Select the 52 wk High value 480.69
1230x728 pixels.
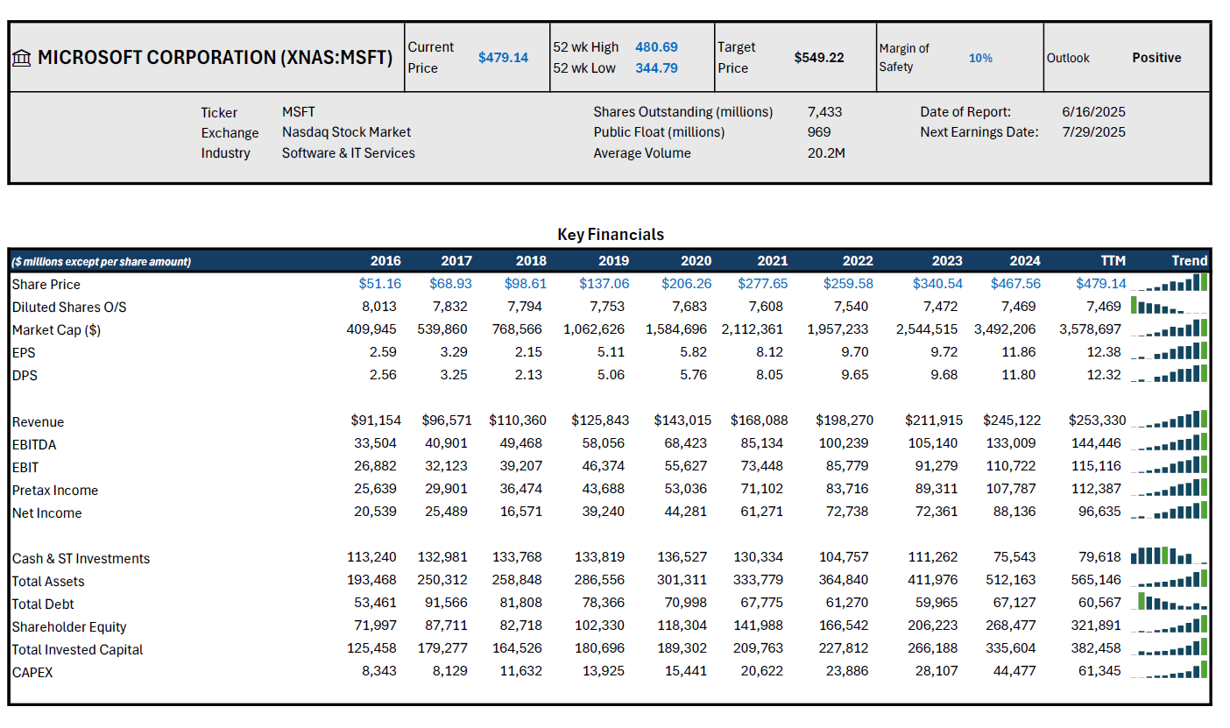(x=656, y=47)
